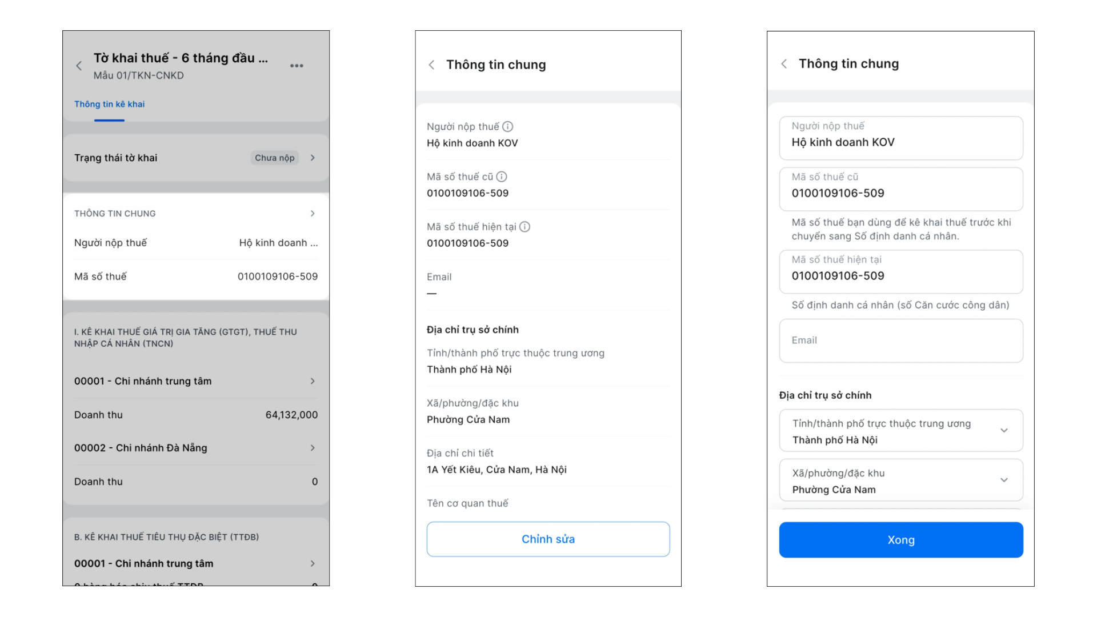
Task: Click info icon beside Người nộp thuế
Action: [507, 126]
